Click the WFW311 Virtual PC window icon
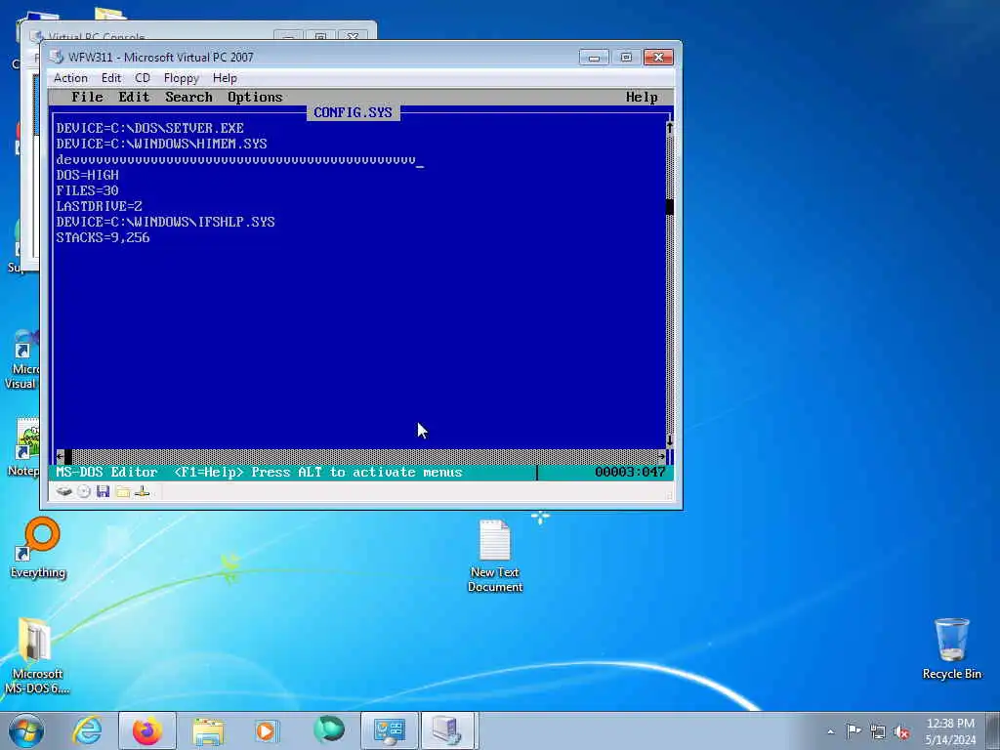This screenshot has height=750, width=1000. (x=57, y=57)
